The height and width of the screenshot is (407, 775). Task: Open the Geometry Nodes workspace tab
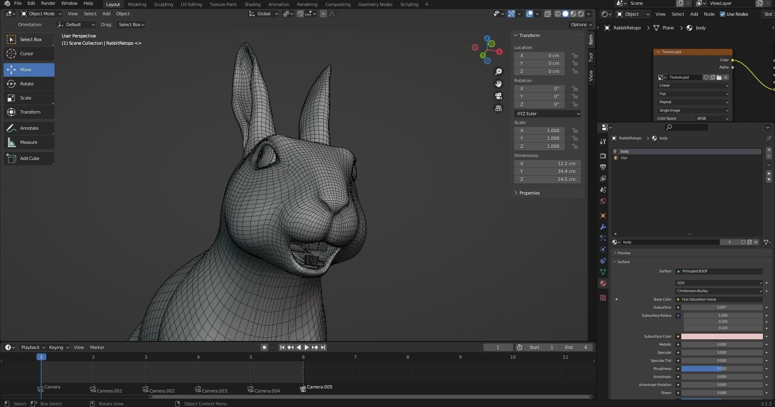point(375,4)
